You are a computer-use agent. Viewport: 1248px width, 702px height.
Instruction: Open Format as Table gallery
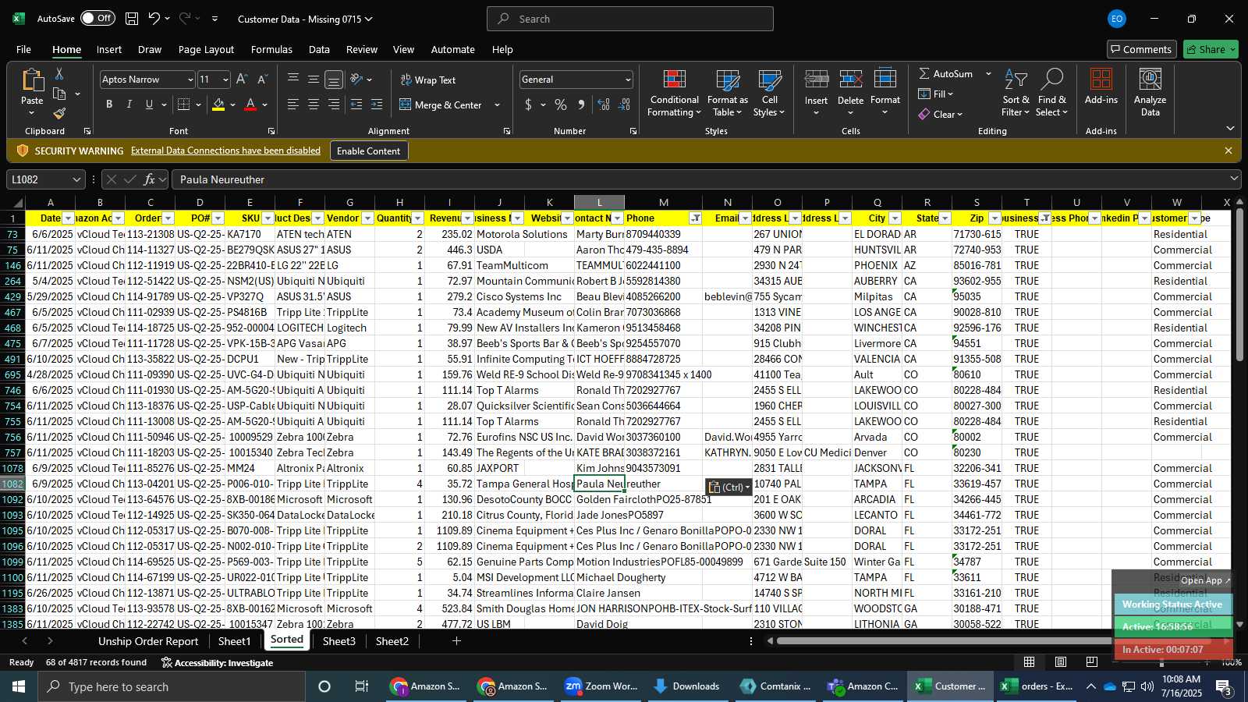pos(728,93)
